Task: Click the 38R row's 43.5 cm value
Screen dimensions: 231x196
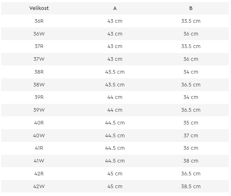Action: [115, 72]
